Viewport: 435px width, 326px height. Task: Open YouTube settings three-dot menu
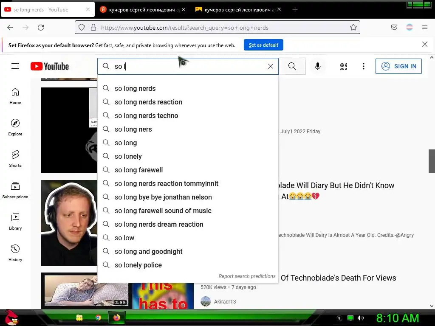pos(364,66)
